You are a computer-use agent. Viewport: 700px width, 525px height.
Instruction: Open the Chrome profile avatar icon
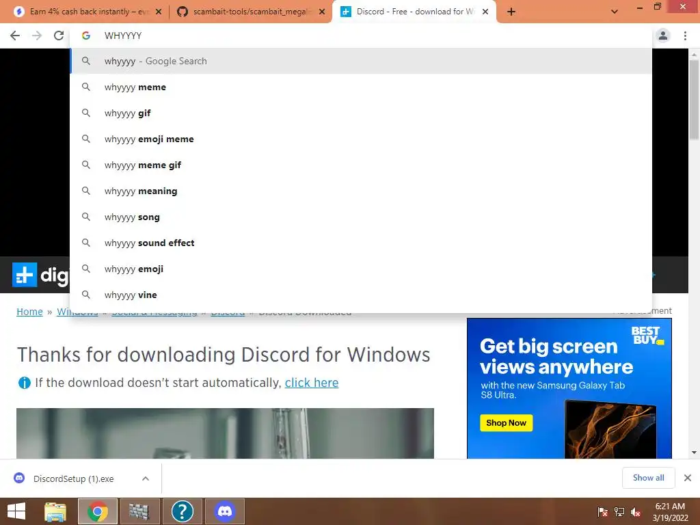(663, 36)
